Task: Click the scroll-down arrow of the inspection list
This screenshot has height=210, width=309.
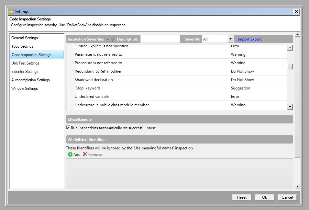Action: (290, 107)
